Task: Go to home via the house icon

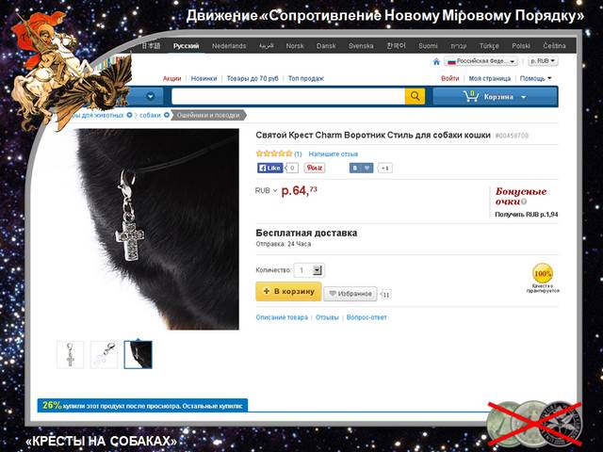Action: (436, 61)
